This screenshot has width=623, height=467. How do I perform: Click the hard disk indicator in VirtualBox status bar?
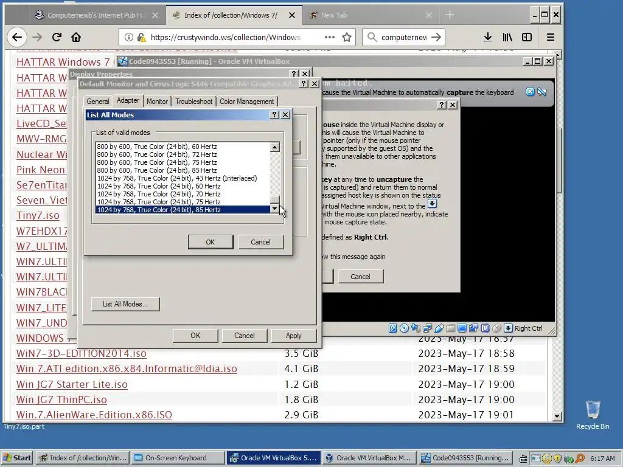[x=392, y=328]
